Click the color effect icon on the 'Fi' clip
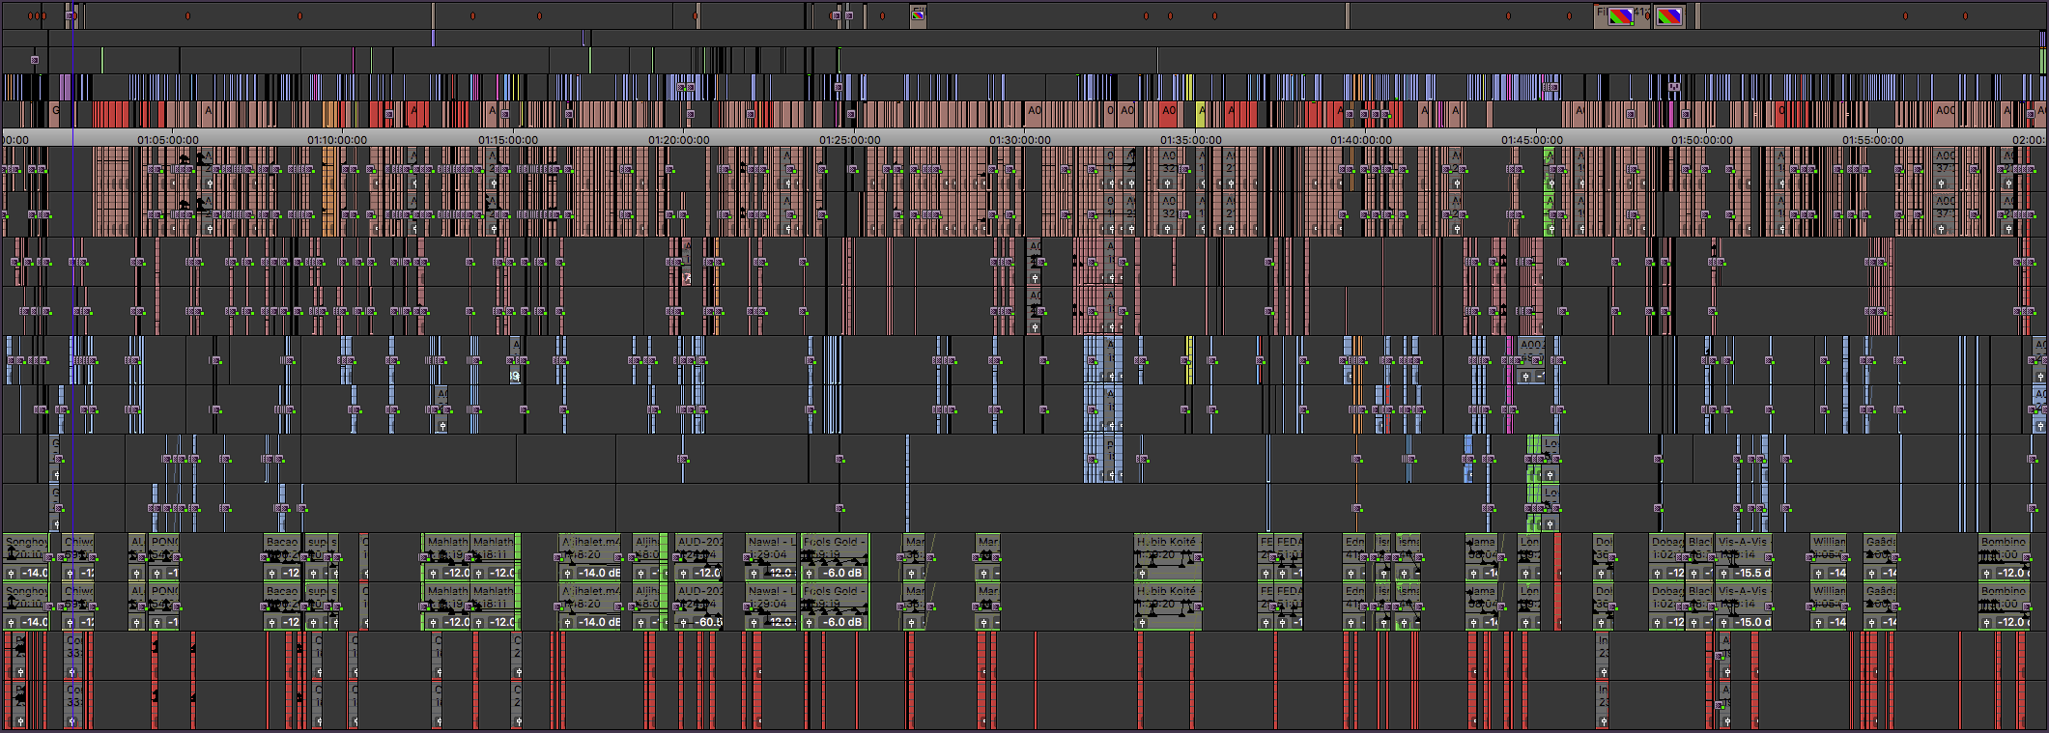2049x733 pixels. tap(1622, 16)
